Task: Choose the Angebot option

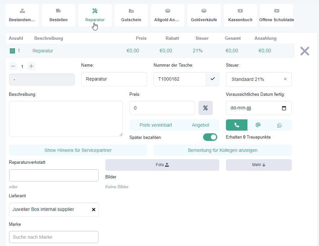Action: [200, 125]
